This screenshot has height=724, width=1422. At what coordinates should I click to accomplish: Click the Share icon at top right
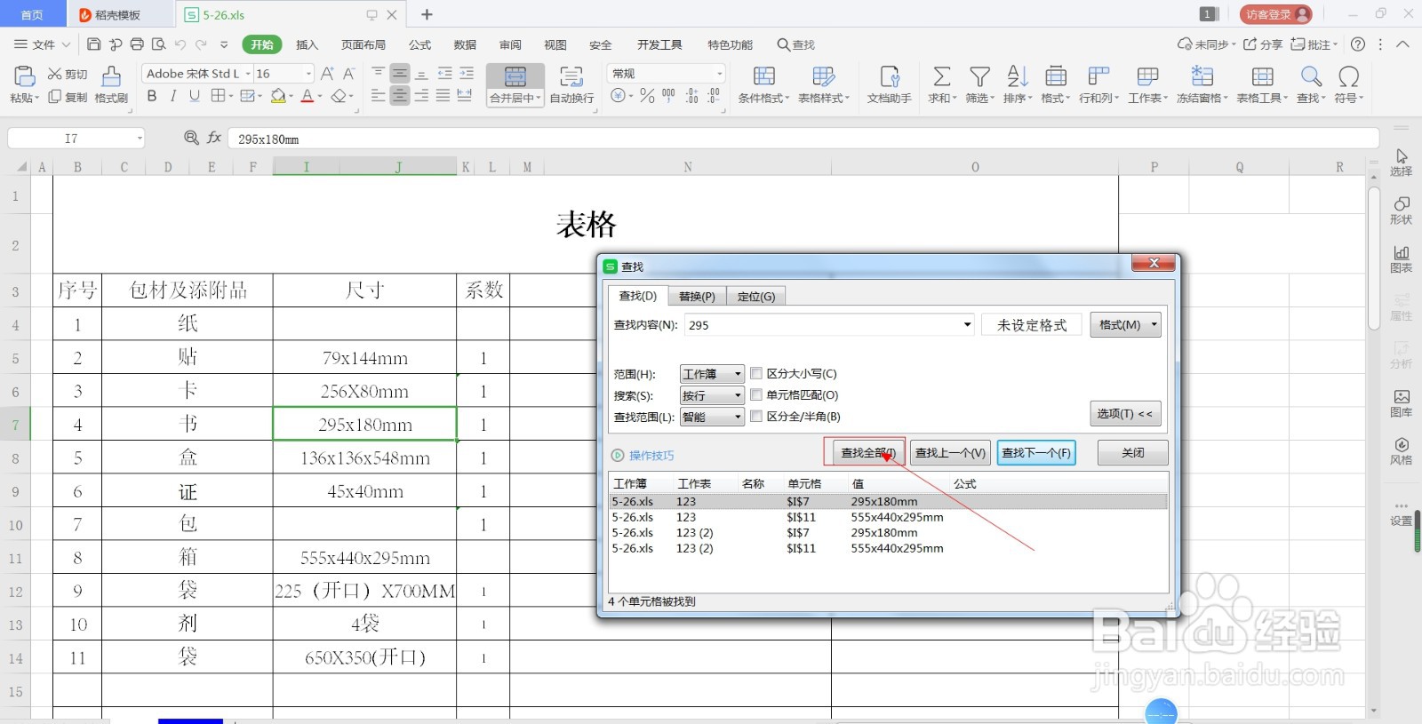[1262, 44]
